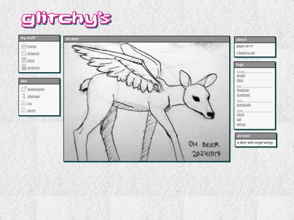294x220 pixels.
Task: Click the star icon beside artwork
Action: (24, 53)
